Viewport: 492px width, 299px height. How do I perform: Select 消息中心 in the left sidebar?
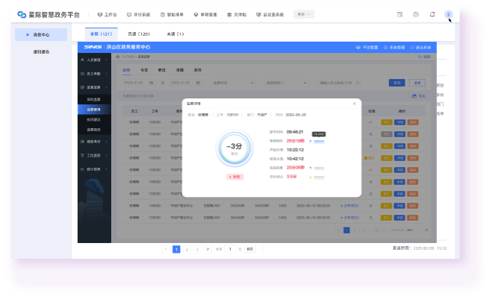(x=41, y=34)
